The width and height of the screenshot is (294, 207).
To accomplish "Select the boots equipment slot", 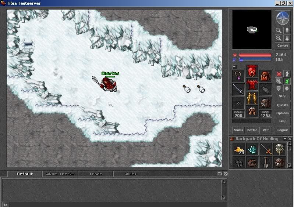I will (252, 112).
